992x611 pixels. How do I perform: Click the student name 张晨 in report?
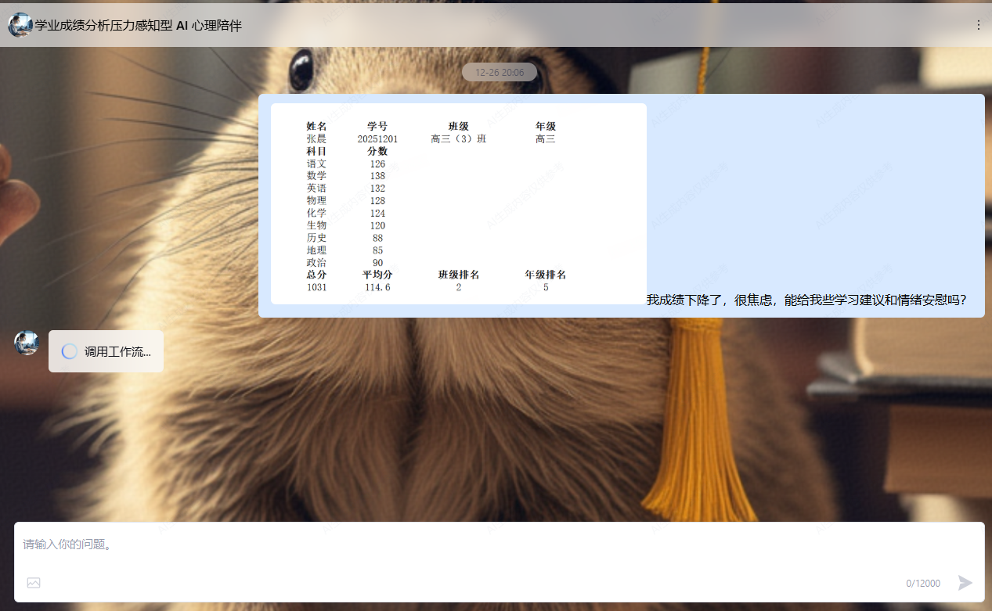pyautogui.click(x=316, y=138)
